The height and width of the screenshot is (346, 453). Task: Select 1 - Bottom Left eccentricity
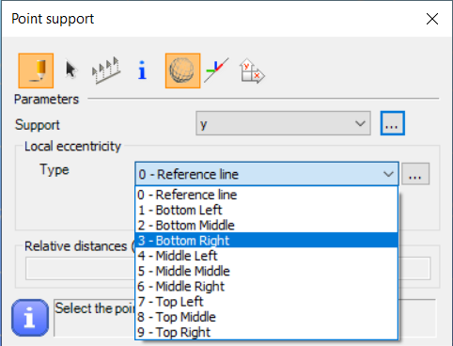(267, 210)
